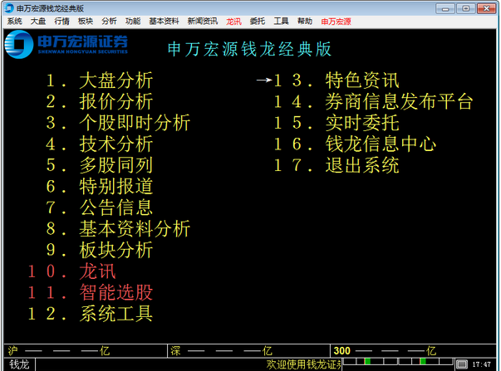Select 14. 券商信息发布平台
Screen dimensions: 501x371
point(374,101)
